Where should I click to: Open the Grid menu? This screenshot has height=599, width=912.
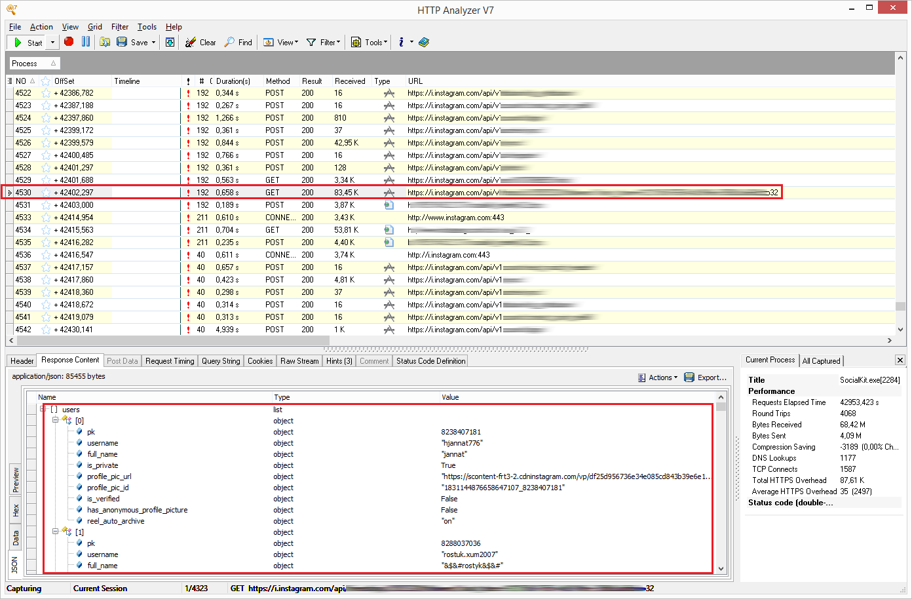click(x=95, y=27)
